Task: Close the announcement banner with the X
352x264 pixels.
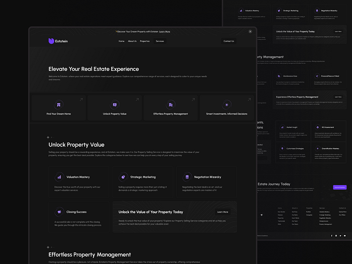Action: click(250, 31)
